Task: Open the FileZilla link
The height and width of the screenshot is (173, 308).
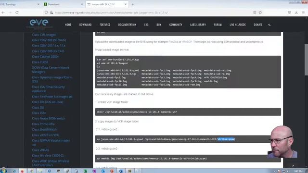Action: pos(173,42)
